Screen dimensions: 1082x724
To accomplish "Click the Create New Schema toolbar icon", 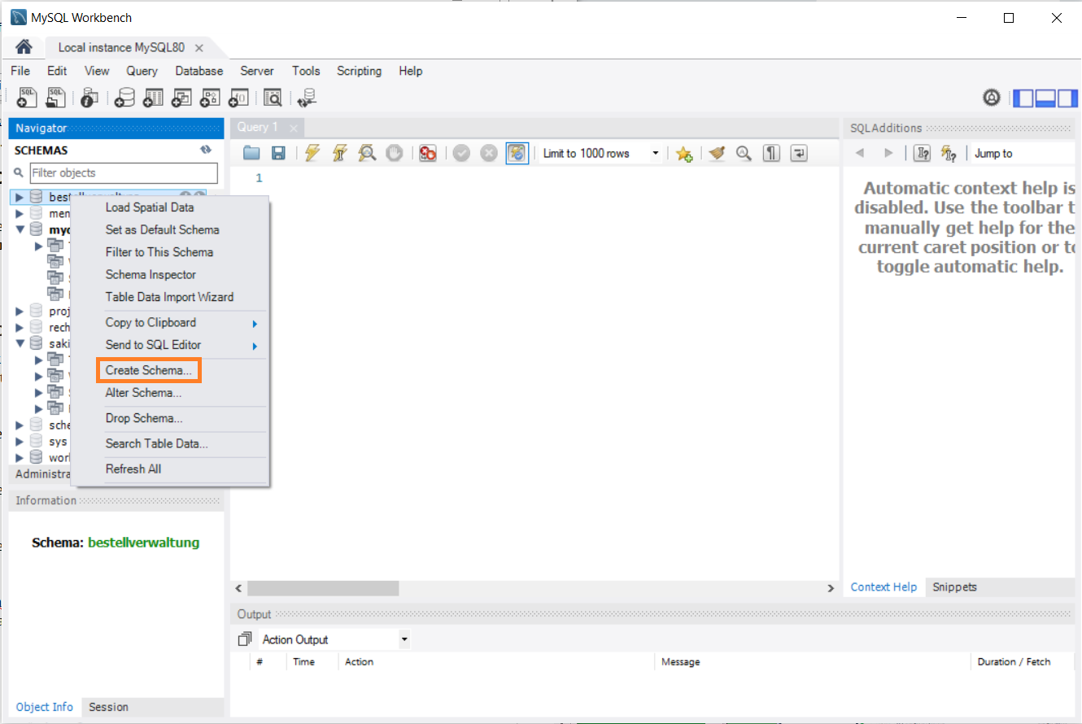I will click(124, 97).
